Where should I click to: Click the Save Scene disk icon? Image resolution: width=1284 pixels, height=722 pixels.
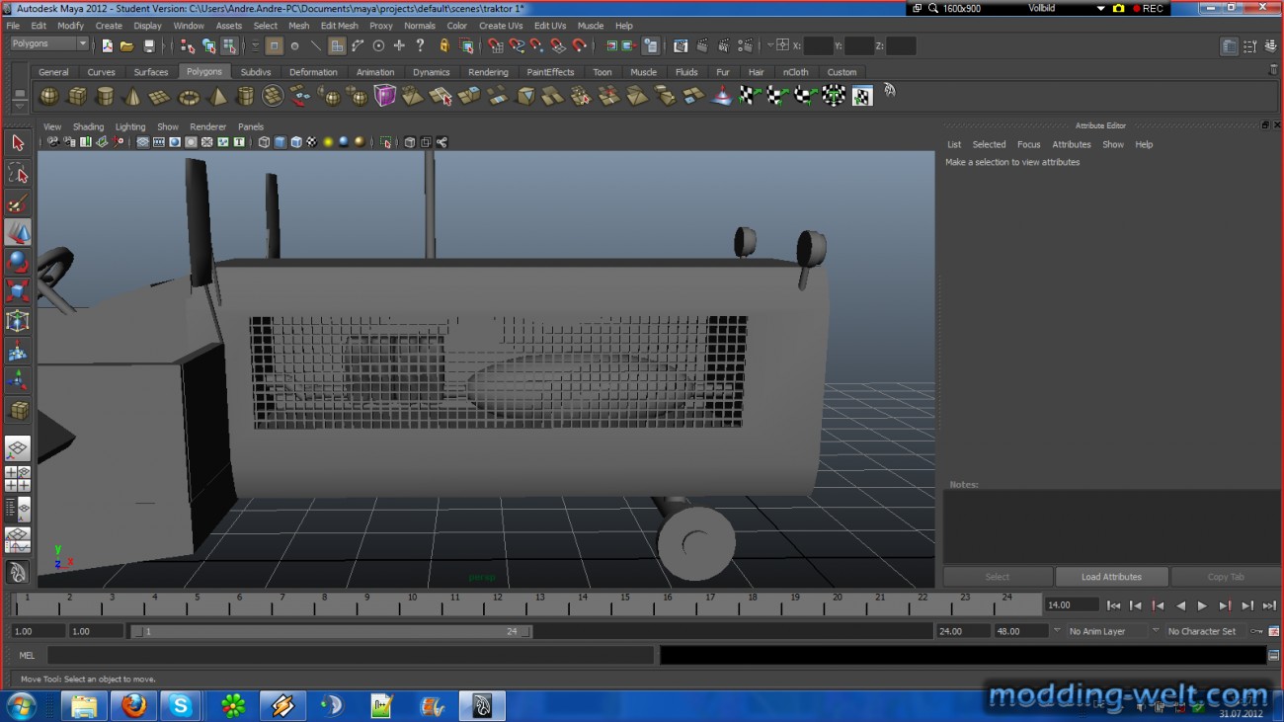click(x=149, y=45)
